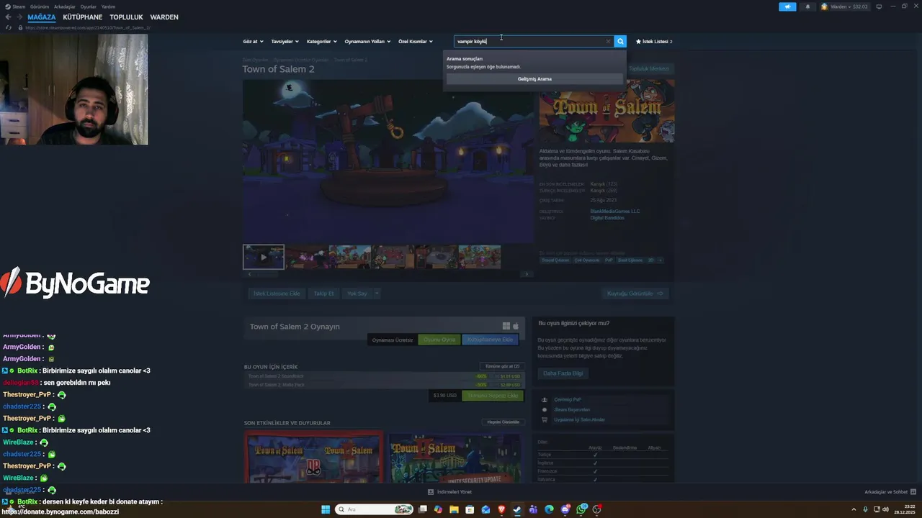Expand the Warden account dropdown
Screen dimensions: 922x518
(x=844, y=6)
